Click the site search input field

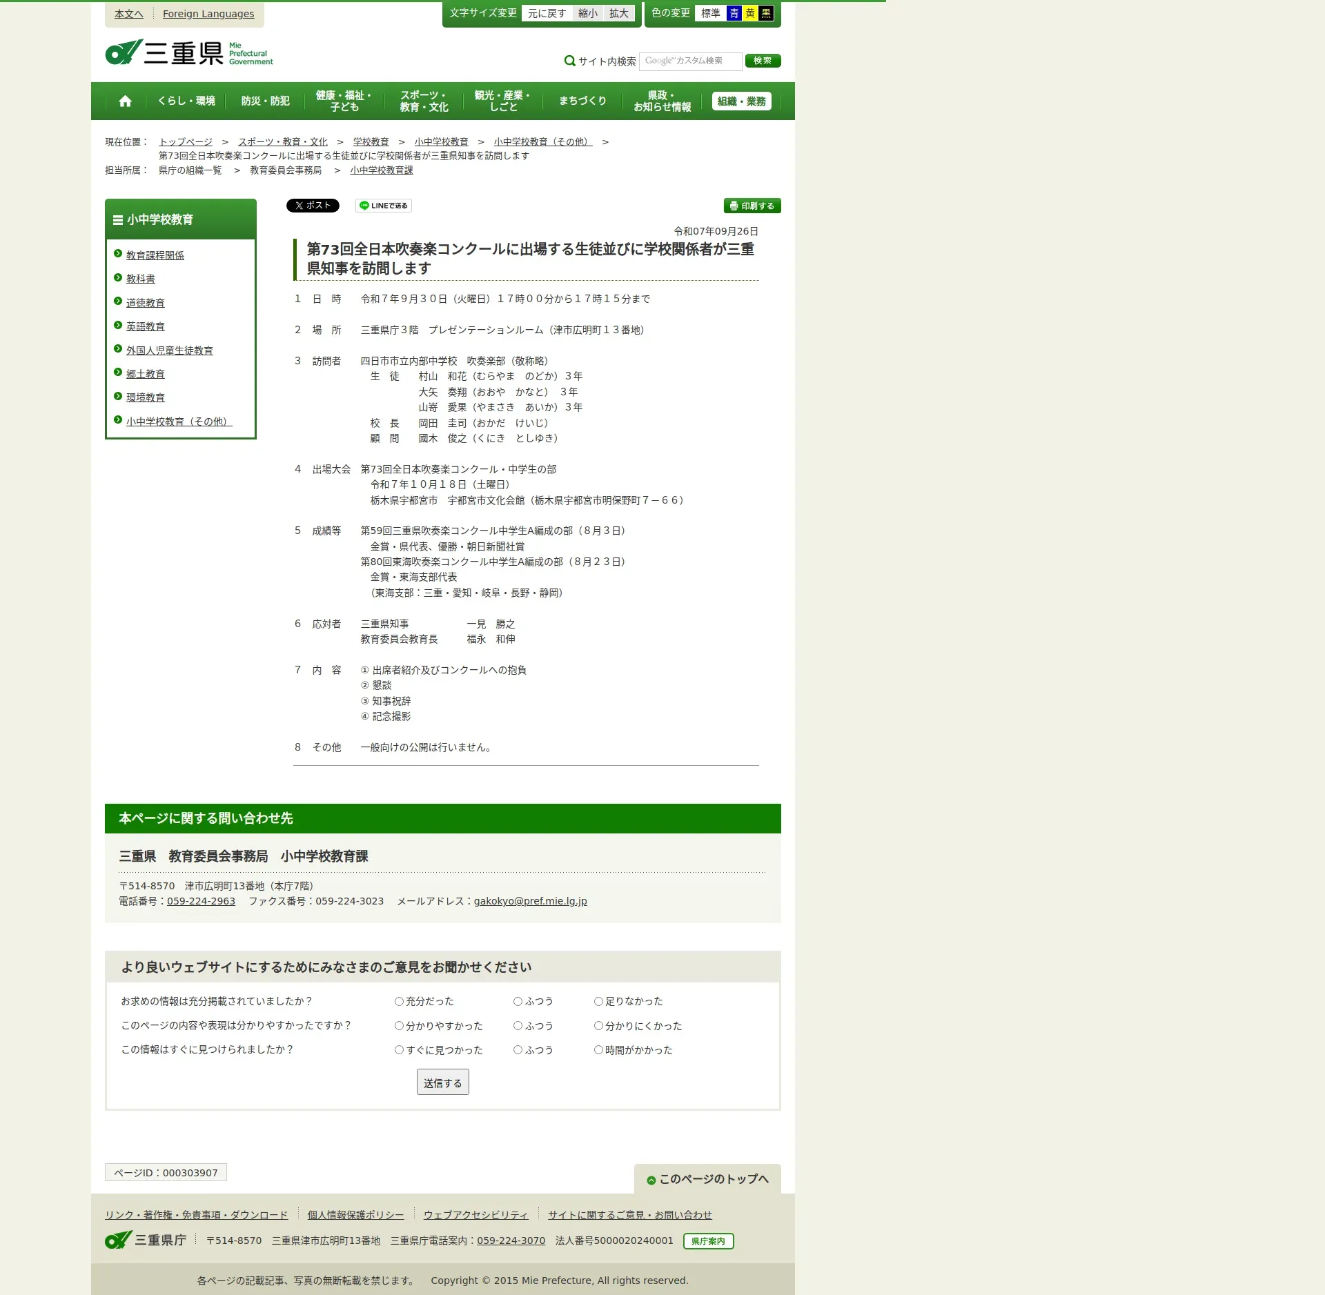[x=690, y=61]
